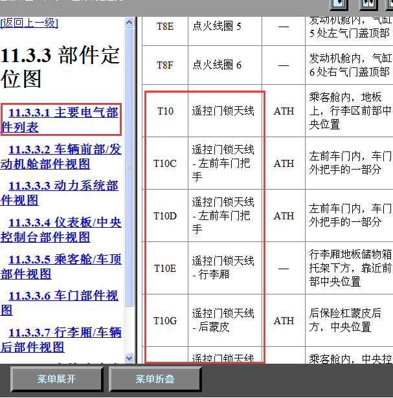Click the sidebar scrollbar up arrow

point(129,23)
